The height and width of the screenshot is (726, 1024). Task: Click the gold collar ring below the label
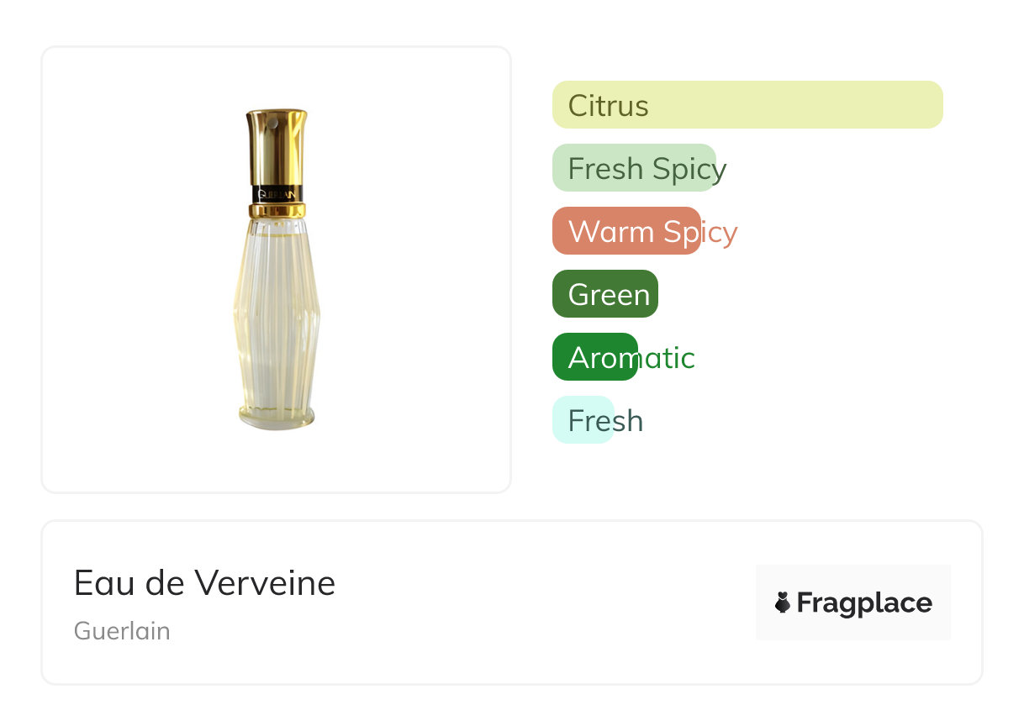point(277,209)
